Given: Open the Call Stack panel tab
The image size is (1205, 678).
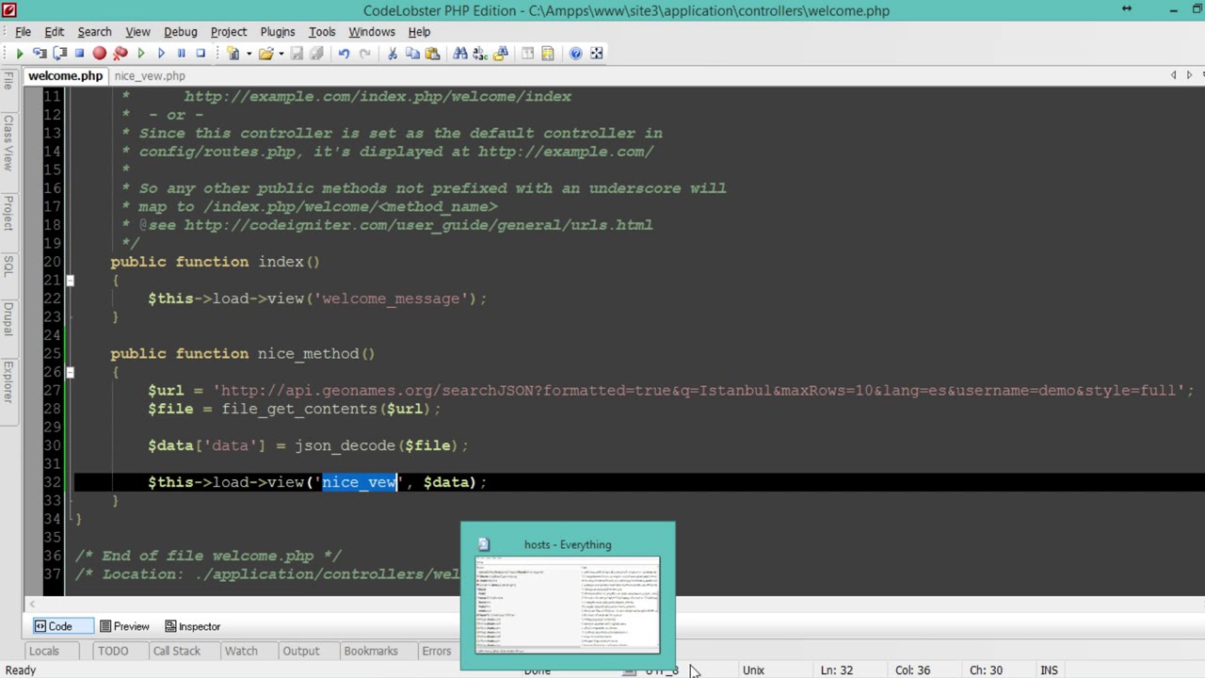Looking at the screenshot, I should point(176,651).
